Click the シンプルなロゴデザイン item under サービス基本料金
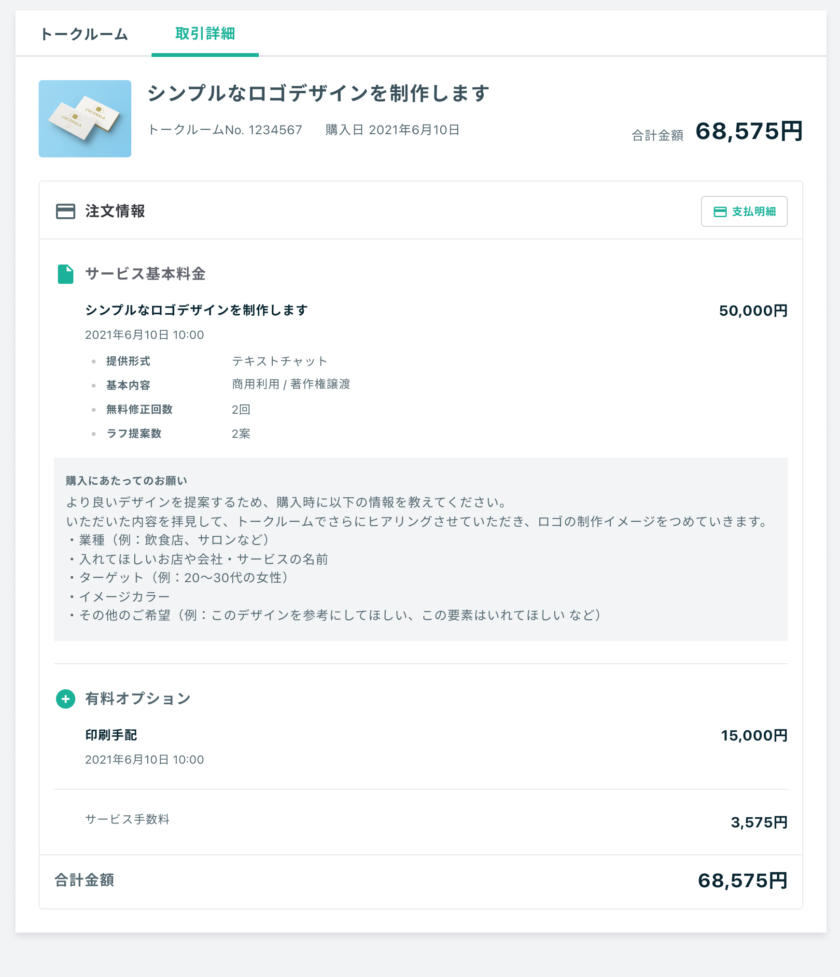840x977 pixels. coord(196,310)
